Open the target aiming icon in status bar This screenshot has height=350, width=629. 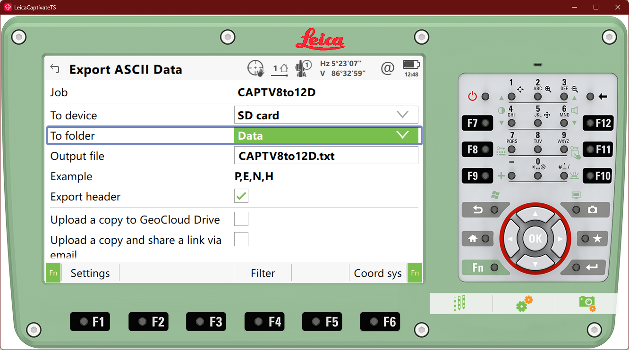pyautogui.click(x=255, y=69)
